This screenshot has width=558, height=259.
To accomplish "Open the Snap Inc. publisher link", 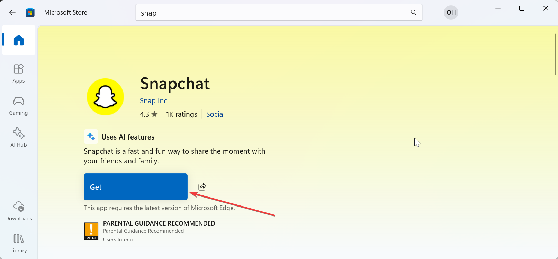I will click(x=154, y=101).
